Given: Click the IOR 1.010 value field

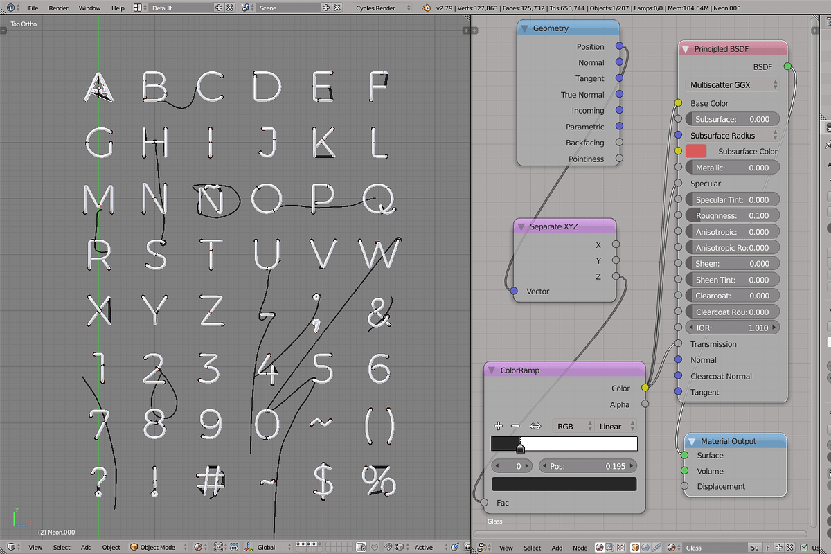Looking at the screenshot, I should 733,328.
